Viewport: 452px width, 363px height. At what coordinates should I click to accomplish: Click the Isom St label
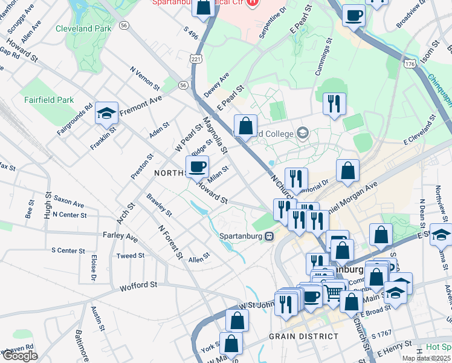tap(430, 52)
